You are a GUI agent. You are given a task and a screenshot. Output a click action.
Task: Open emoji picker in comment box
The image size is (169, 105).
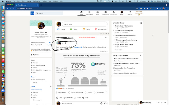pos(101,103)
